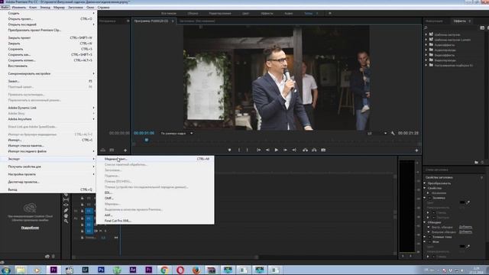Open the playback resolution 1/2 dropdown

pos(377,134)
